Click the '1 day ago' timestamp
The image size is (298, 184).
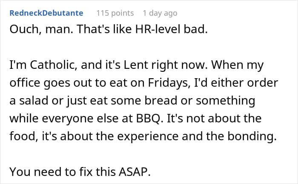(x=160, y=13)
